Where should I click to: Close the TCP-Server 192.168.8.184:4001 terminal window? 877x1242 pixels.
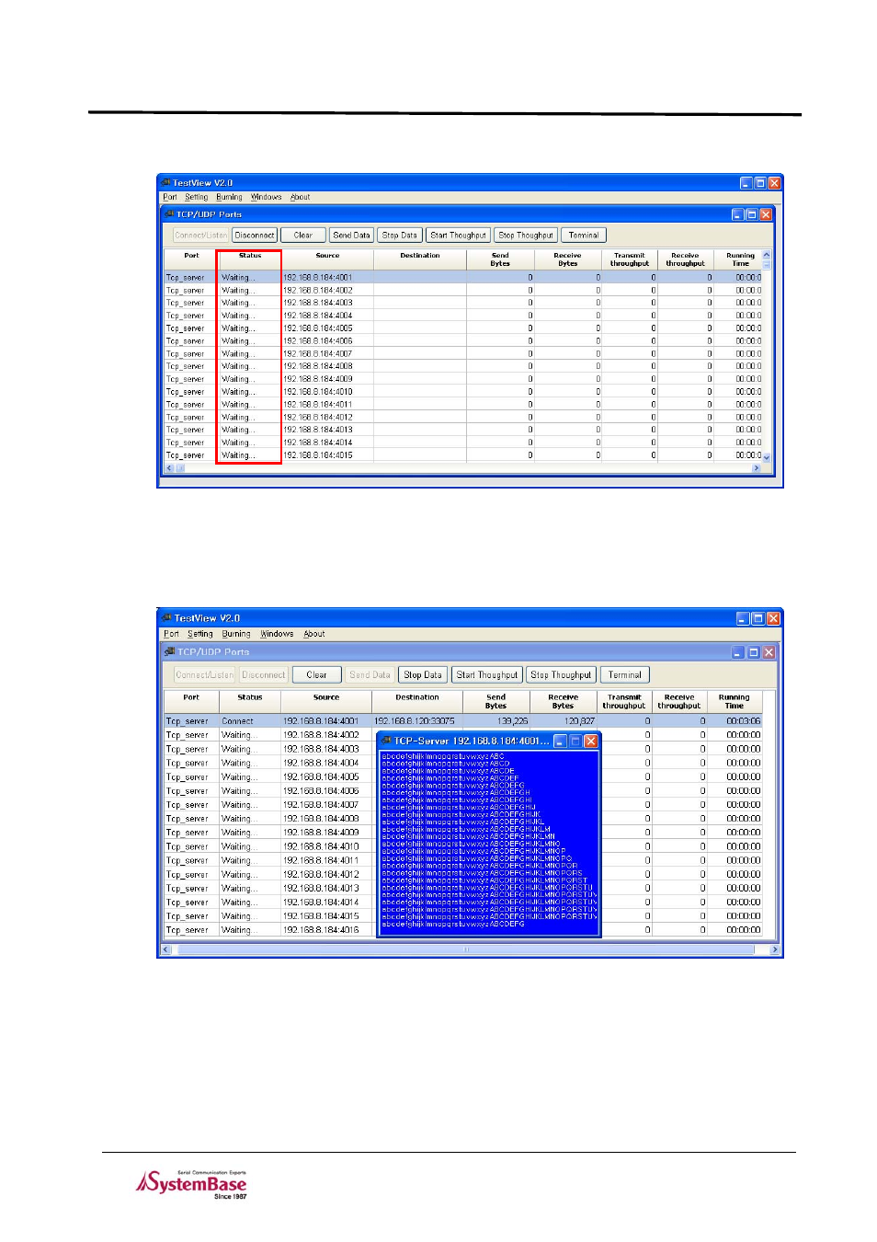(x=591, y=741)
